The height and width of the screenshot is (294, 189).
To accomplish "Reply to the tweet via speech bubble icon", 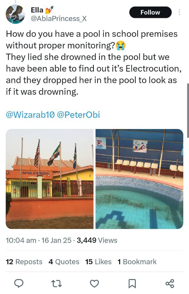I will (x=18, y=284).
